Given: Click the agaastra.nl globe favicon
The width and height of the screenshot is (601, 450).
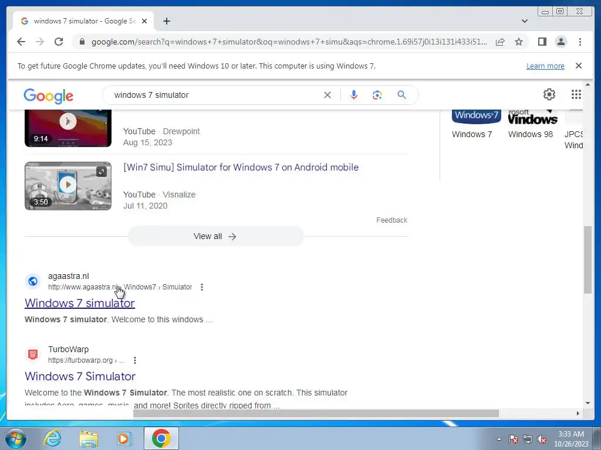Looking at the screenshot, I should pos(33,281).
